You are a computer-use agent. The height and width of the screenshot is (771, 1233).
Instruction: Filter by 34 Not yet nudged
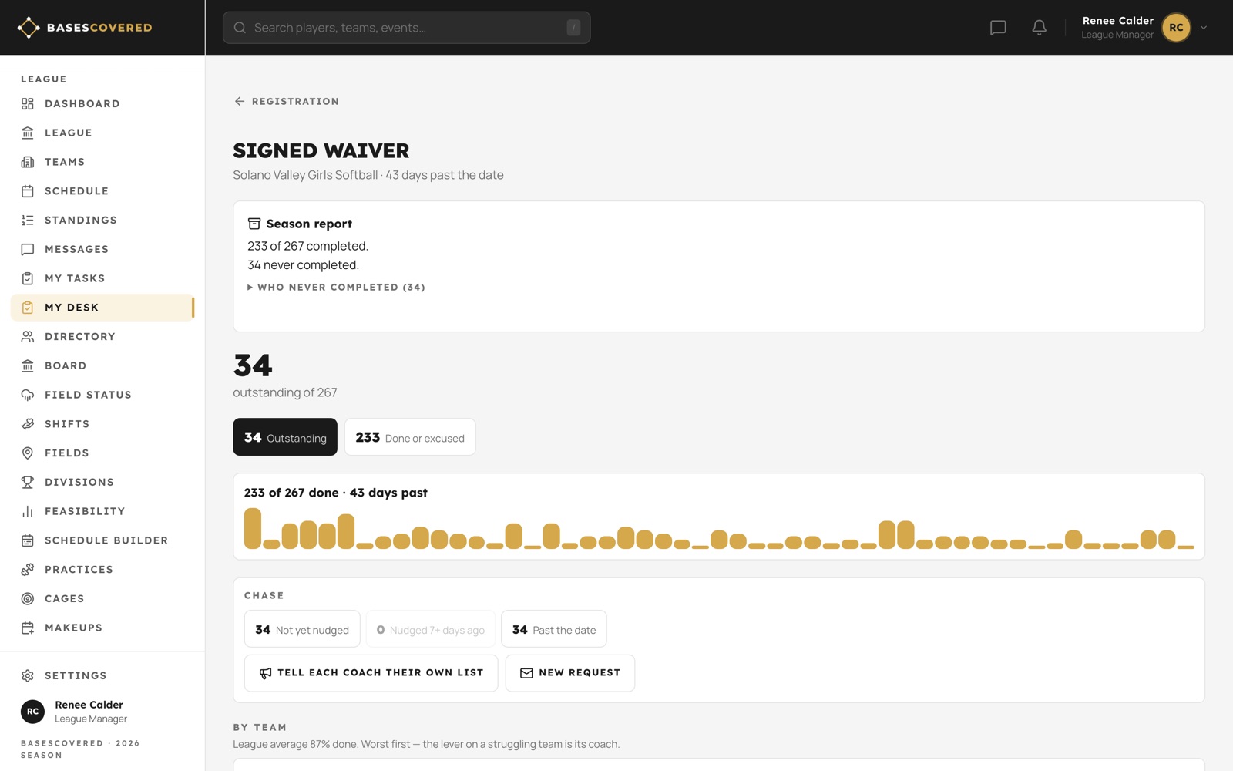pyautogui.click(x=302, y=629)
